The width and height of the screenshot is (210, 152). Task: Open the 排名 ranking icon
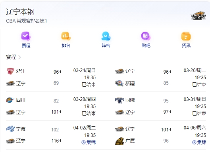click(x=66, y=36)
